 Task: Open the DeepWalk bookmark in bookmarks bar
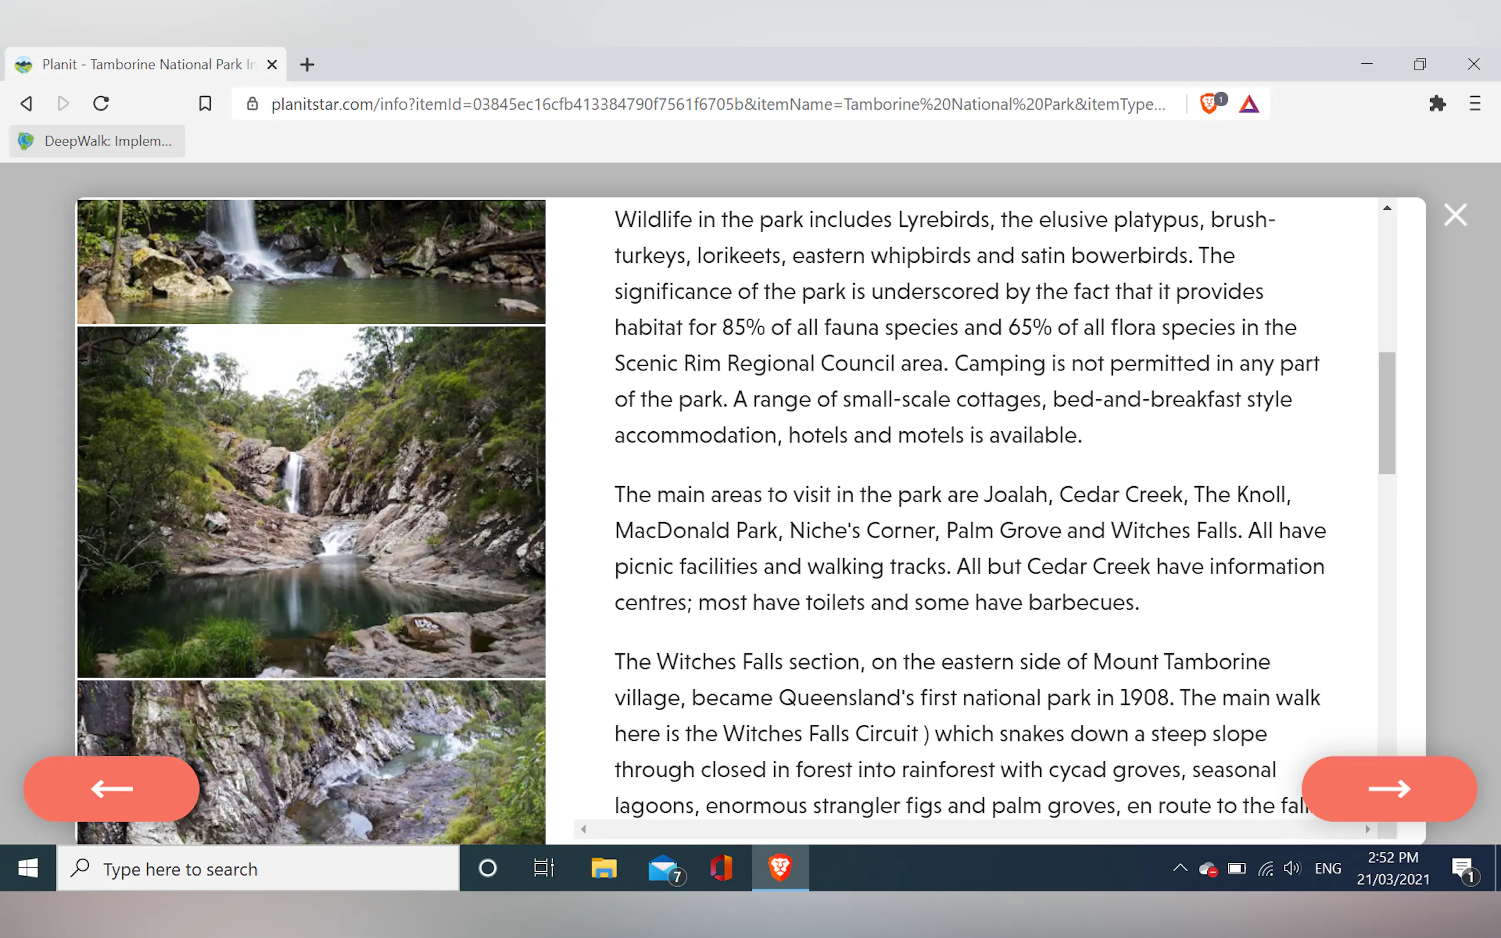(98, 141)
